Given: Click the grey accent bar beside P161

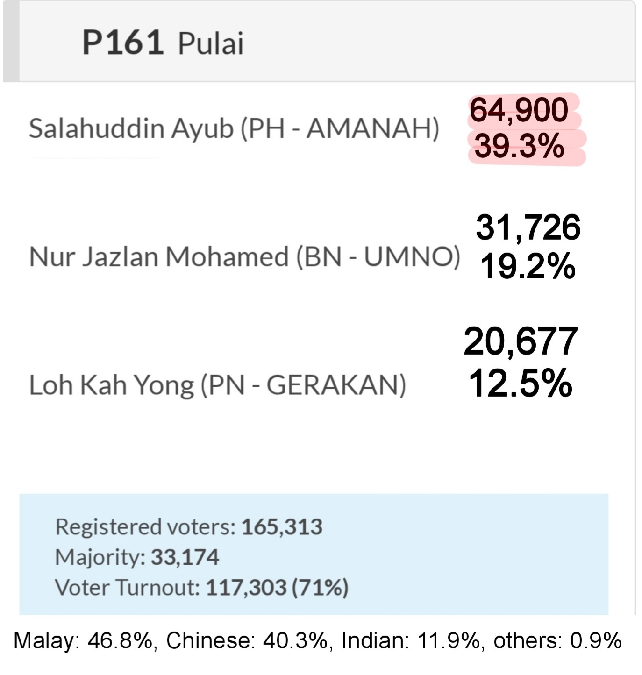Looking at the screenshot, I should [11, 41].
